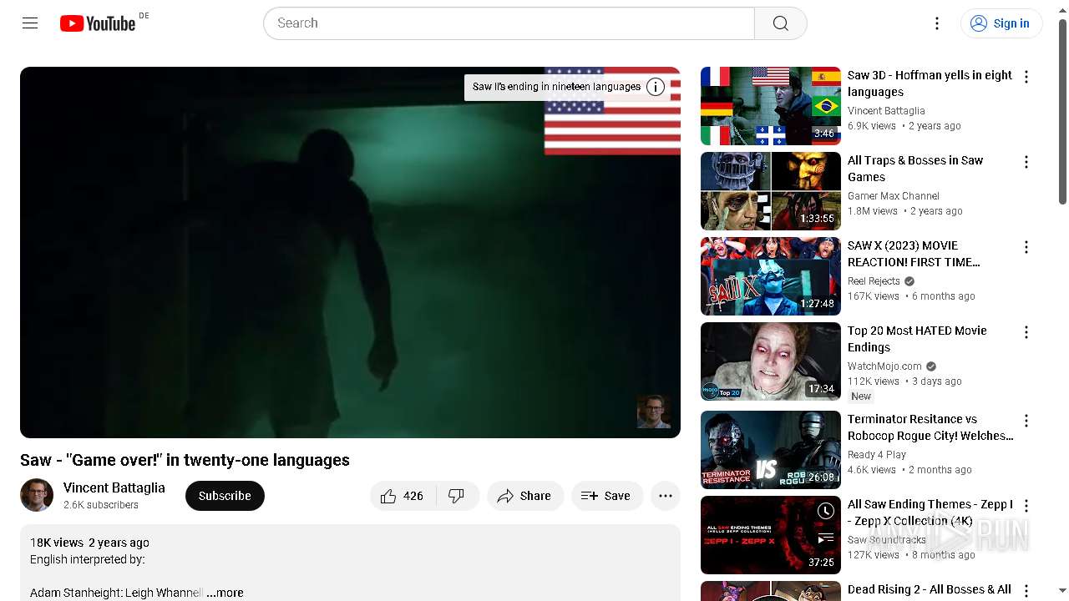Expand the description with ...more
Image resolution: width=1069 pixels, height=601 pixels.
[x=225, y=593]
